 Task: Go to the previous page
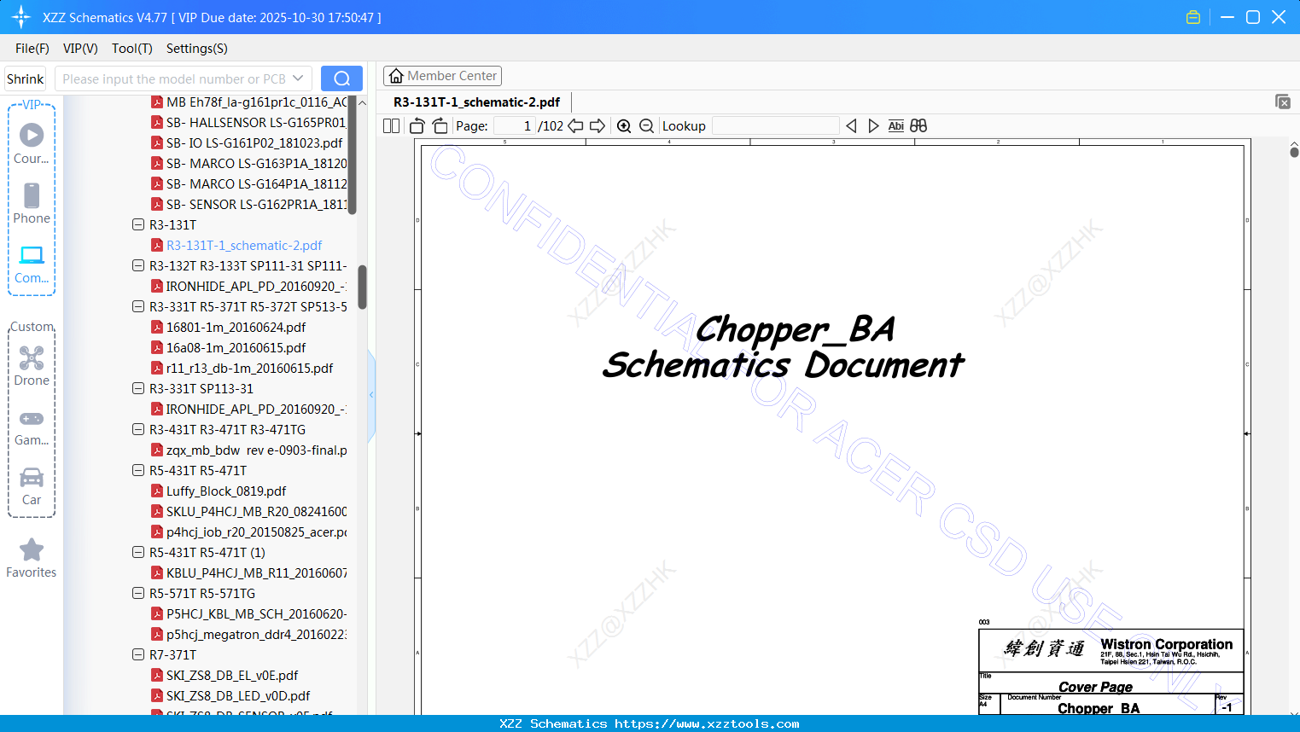[x=576, y=126]
